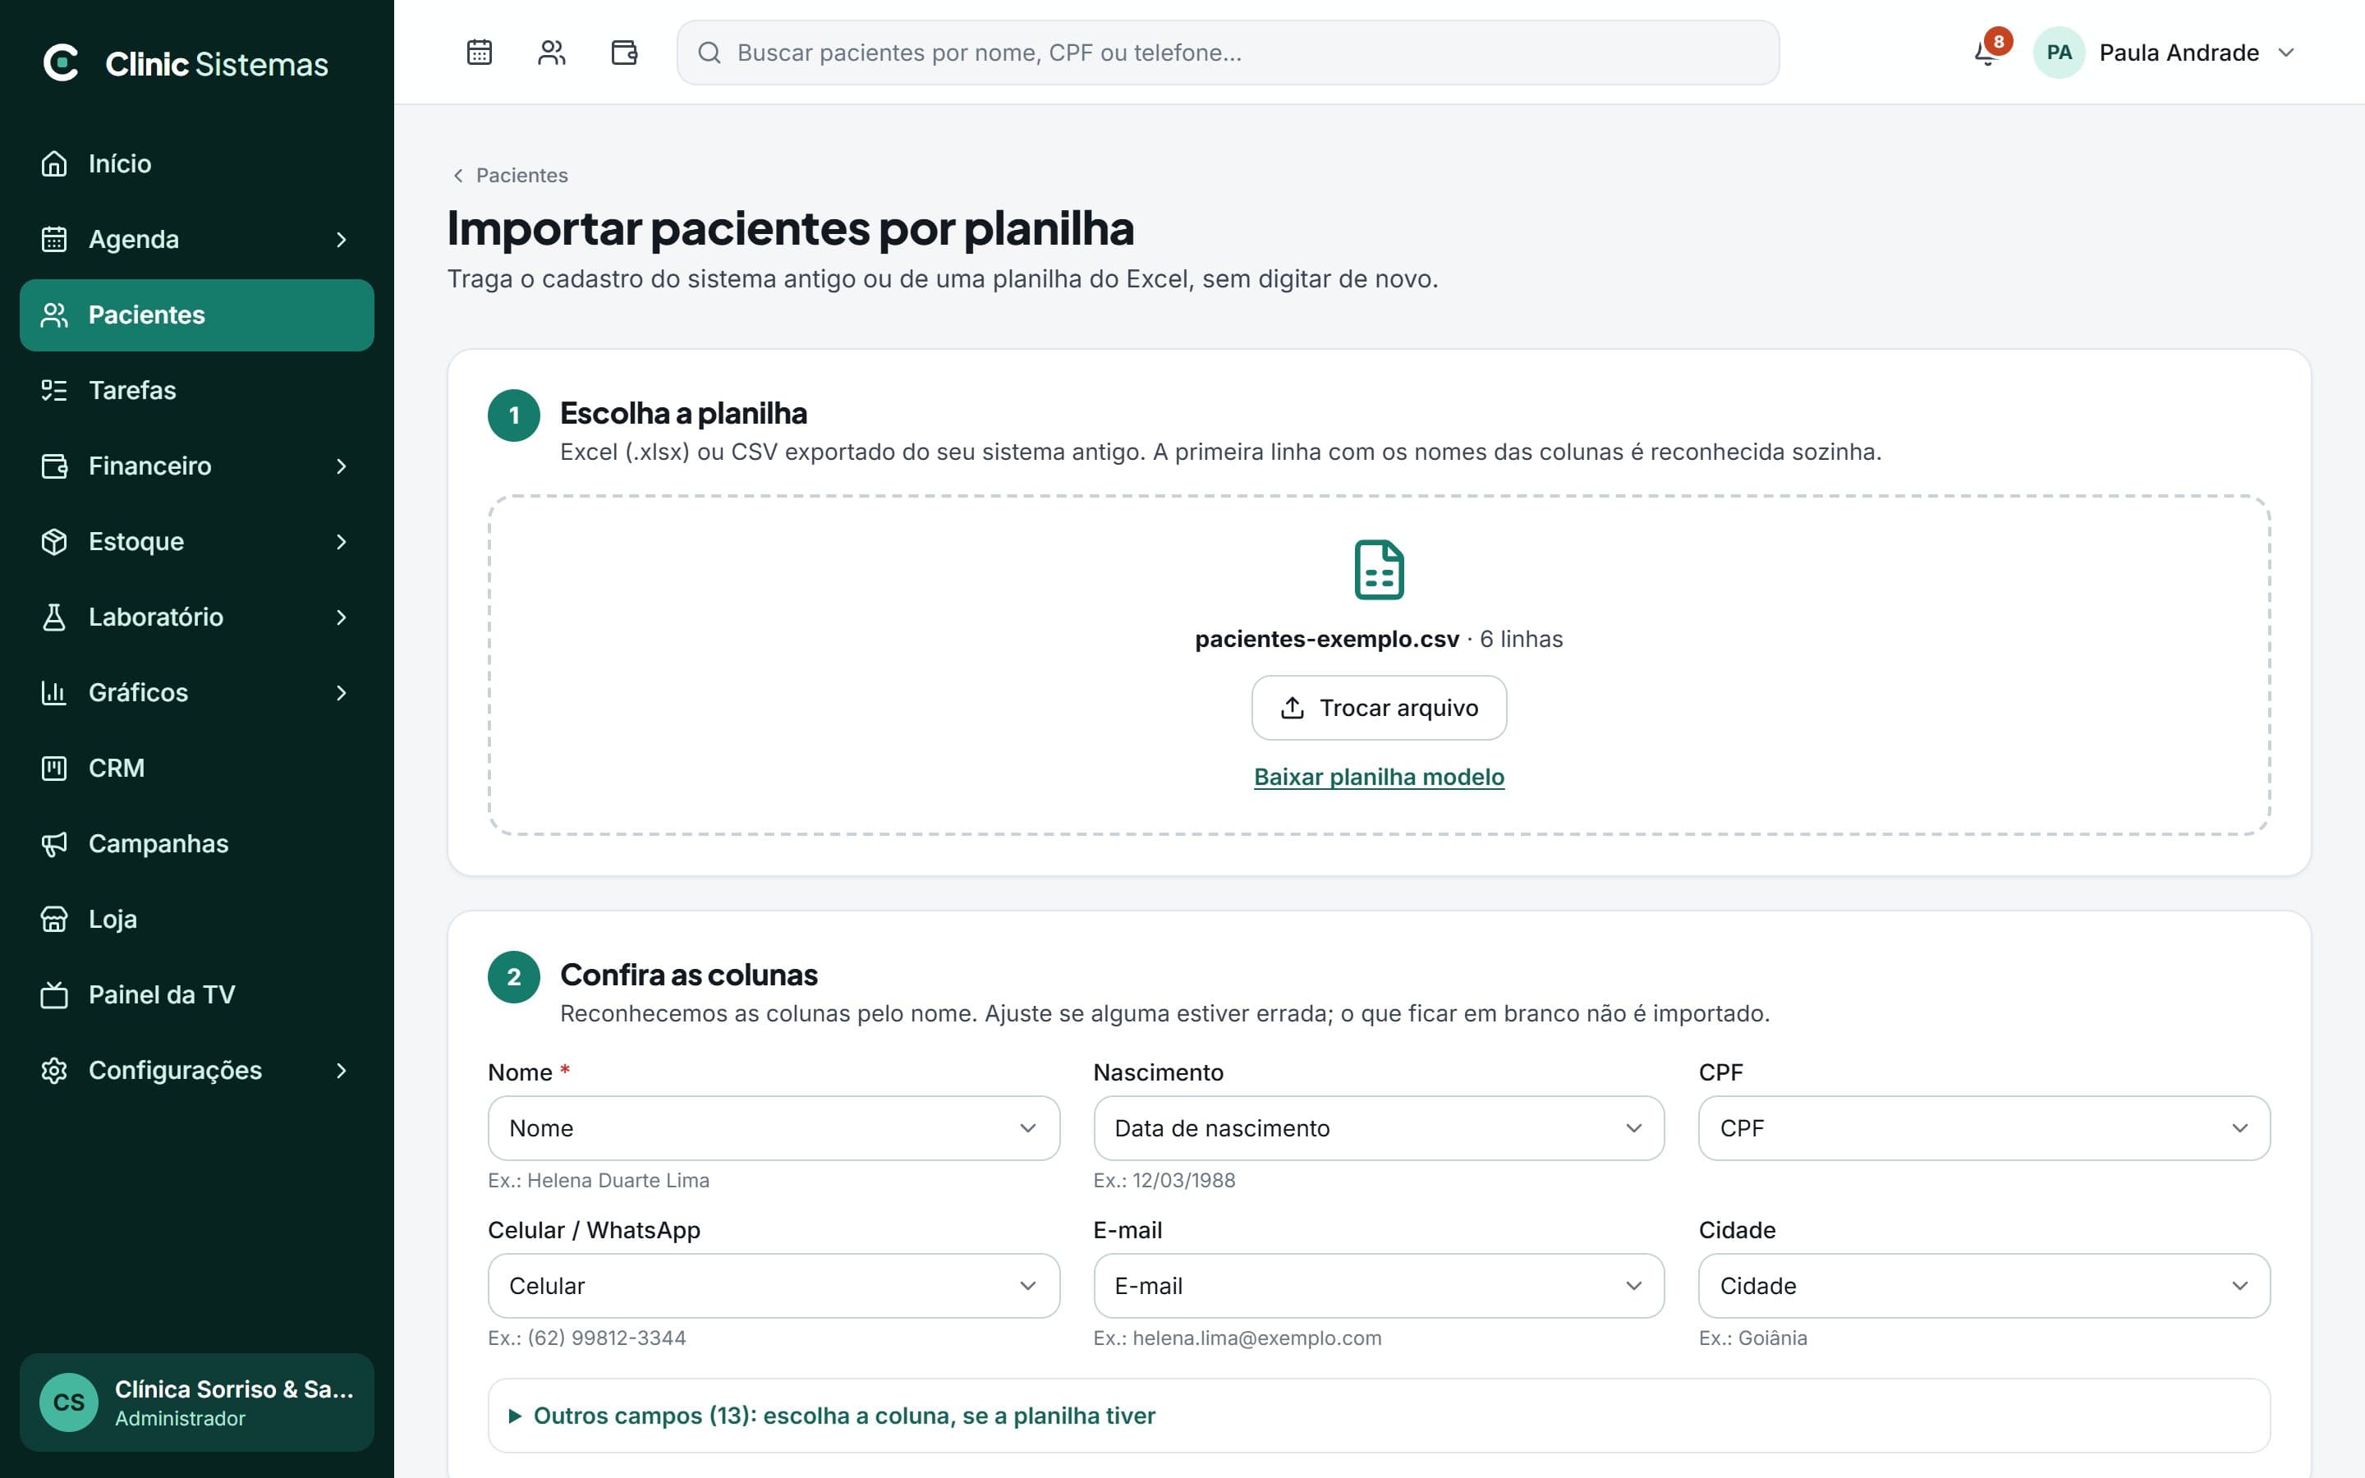Open the patients shortcut icon in top bar
Image resolution: width=2365 pixels, height=1478 pixels.
click(551, 52)
